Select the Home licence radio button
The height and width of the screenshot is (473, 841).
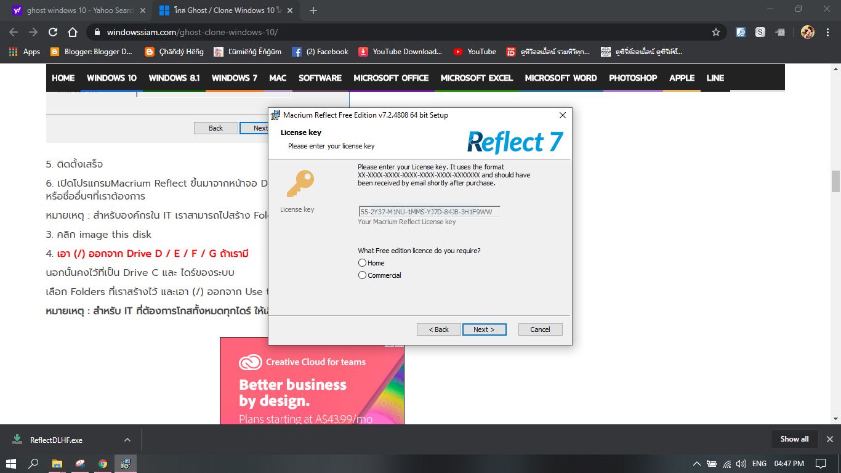point(362,263)
